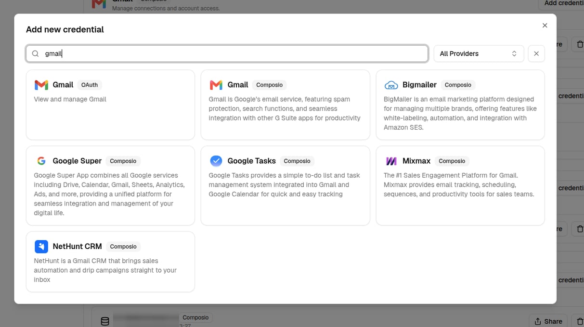Select the NetHunt CRM Composio card
The height and width of the screenshot is (327, 584).
tap(110, 262)
